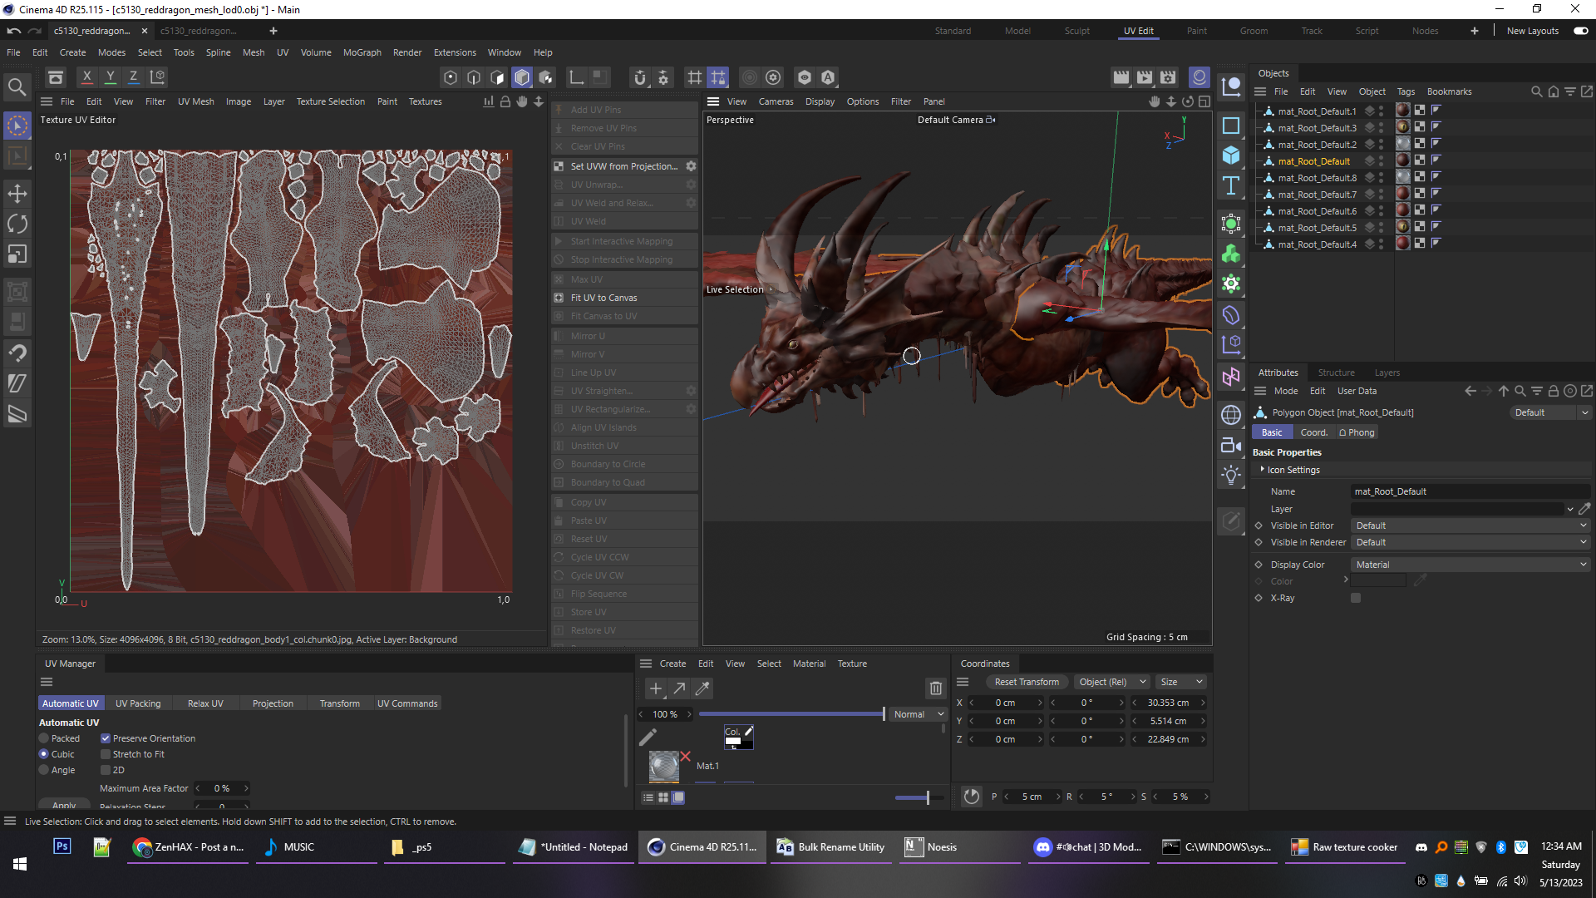Open the Default layout dropdown in Attributes
Screen dimensions: 1596x898
(1550, 412)
